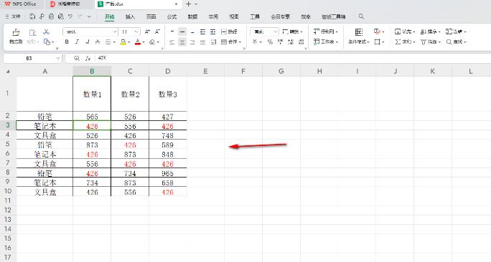Click the Fill (填充) button

[405, 31]
